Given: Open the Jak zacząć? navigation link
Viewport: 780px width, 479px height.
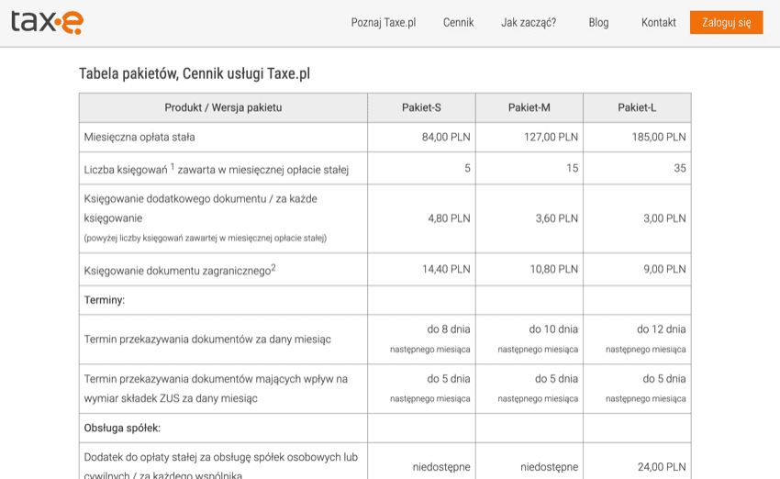Looking at the screenshot, I should 528,23.
